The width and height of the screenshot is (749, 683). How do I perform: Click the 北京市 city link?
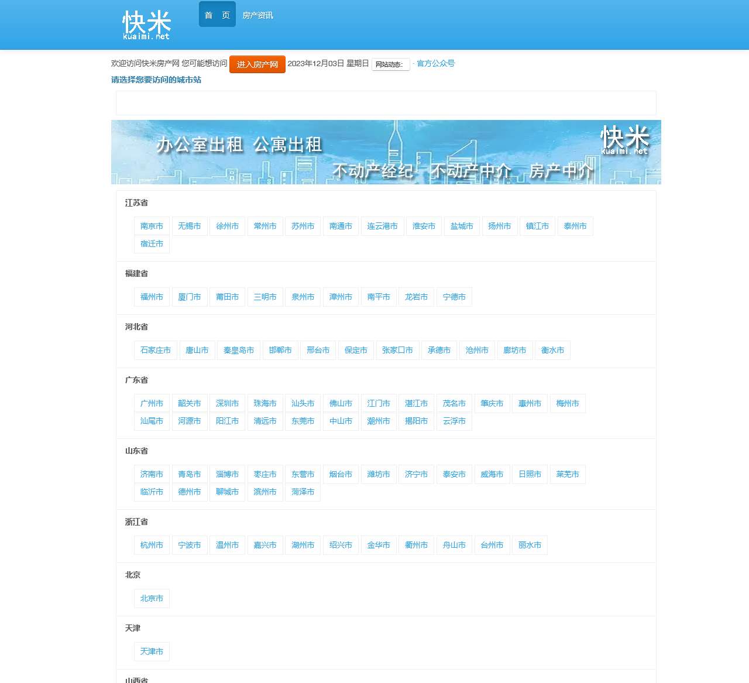[151, 598]
